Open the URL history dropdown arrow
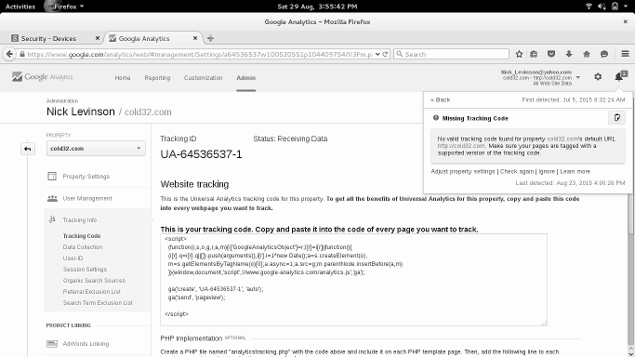The image size is (635, 357). click(x=377, y=54)
